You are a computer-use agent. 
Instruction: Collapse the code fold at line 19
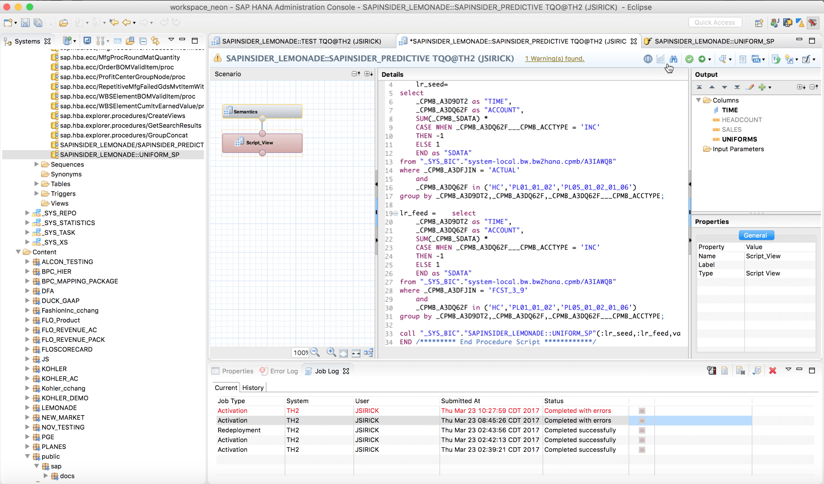click(x=396, y=213)
